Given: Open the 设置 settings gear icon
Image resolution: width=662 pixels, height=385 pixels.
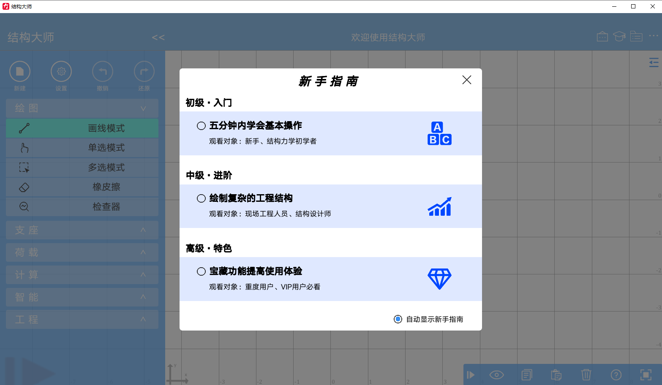Looking at the screenshot, I should tap(61, 71).
